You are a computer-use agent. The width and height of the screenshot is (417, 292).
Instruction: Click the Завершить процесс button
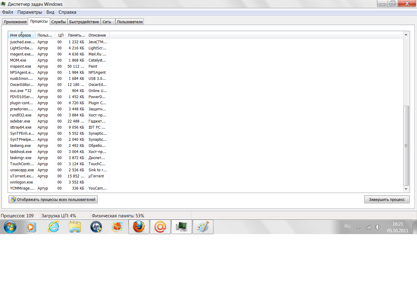coord(387,199)
